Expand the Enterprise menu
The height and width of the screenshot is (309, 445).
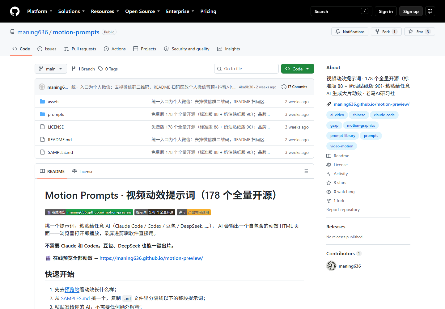tap(180, 11)
